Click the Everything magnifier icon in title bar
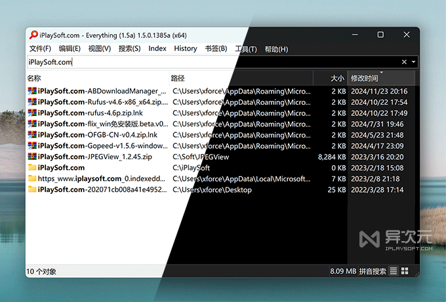Viewport: 446px width, 302px height. (33, 35)
